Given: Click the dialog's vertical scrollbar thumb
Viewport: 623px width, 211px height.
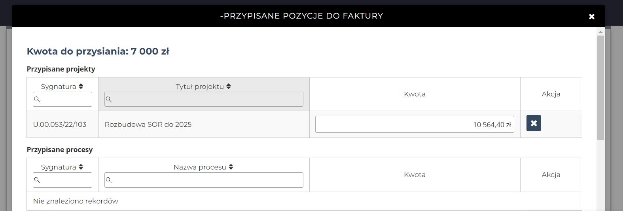Looking at the screenshot, I should click(x=600, y=87).
